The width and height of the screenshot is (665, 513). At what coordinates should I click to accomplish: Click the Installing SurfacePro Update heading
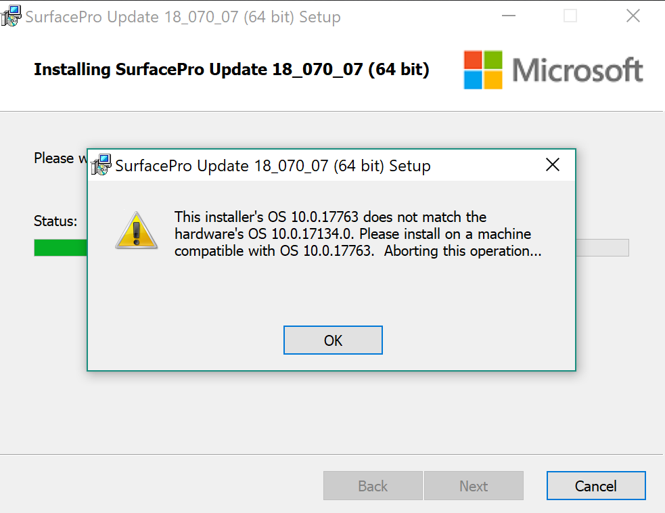[231, 69]
